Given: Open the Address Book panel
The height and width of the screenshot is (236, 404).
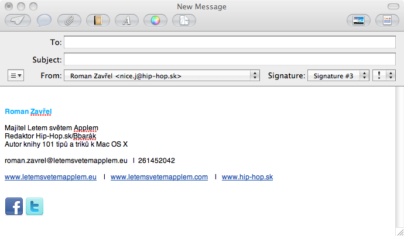Looking at the screenshot, I should [x=98, y=20].
